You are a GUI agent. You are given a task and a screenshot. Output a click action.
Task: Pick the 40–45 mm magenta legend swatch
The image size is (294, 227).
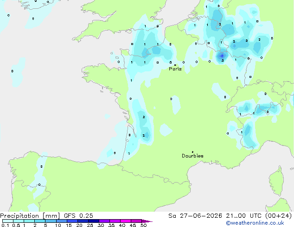pos(126,221)
